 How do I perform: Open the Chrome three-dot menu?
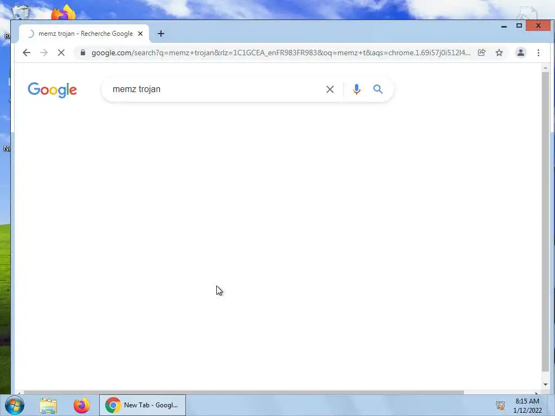tap(538, 53)
